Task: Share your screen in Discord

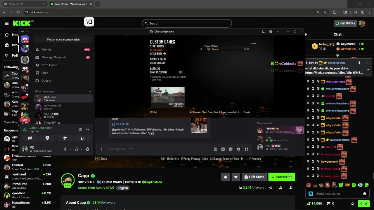Action: click(x=47, y=138)
